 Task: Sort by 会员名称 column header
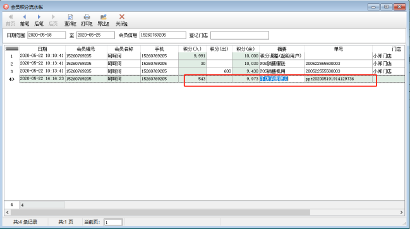point(124,49)
